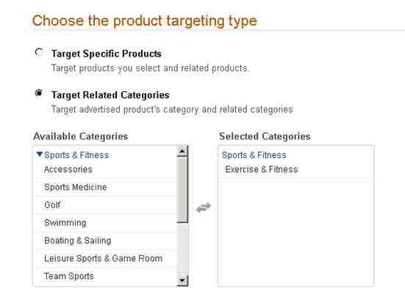This screenshot has height=302, width=405.
Task: Click the Target Specific Products label
Action: [107, 54]
